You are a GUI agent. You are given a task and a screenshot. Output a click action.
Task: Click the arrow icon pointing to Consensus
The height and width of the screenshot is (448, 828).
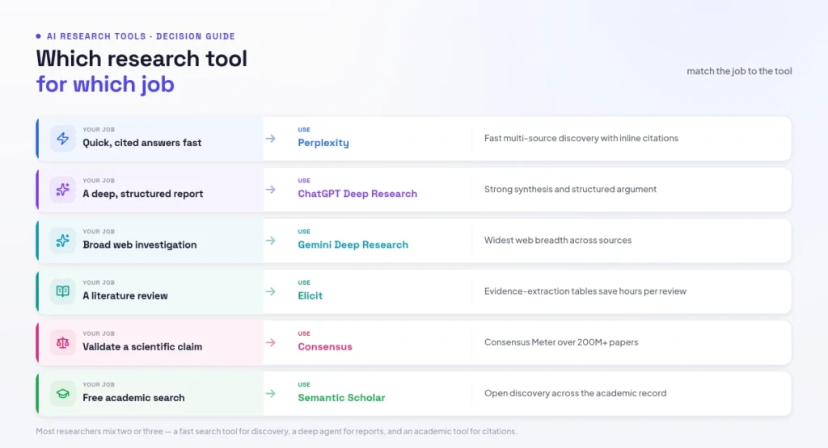(270, 342)
